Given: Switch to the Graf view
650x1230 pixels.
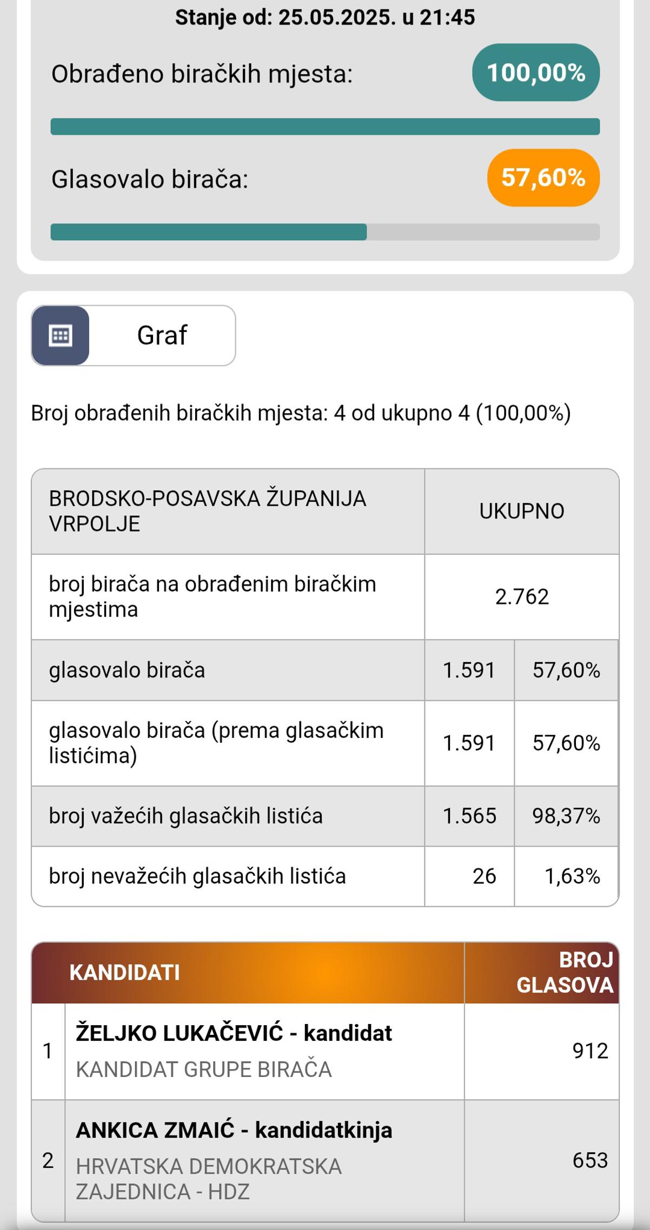Looking at the screenshot, I should point(162,336).
